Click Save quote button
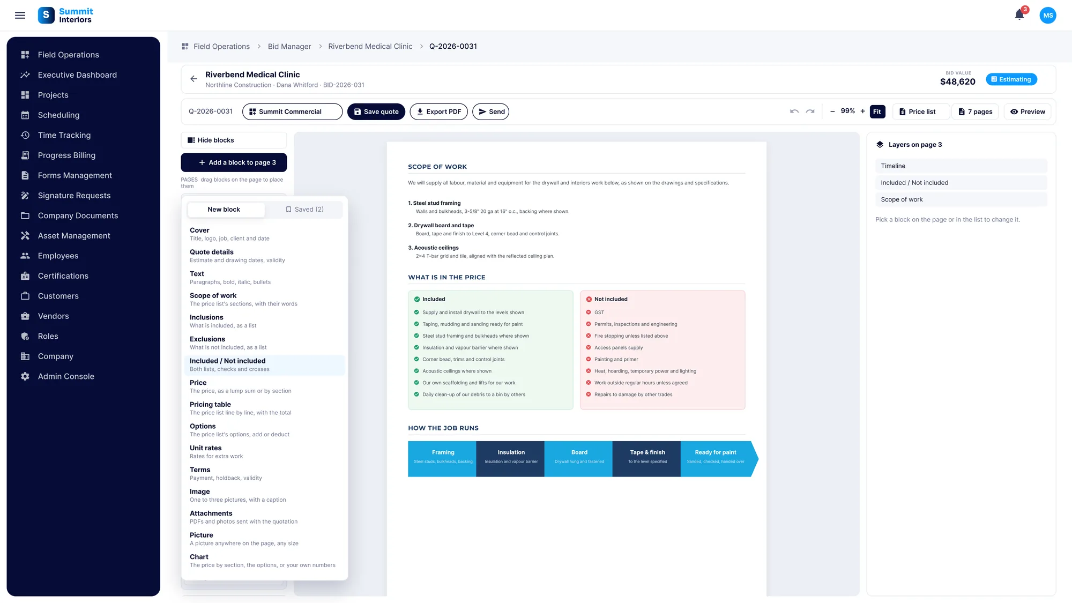The height and width of the screenshot is (603, 1072). pos(376,111)
